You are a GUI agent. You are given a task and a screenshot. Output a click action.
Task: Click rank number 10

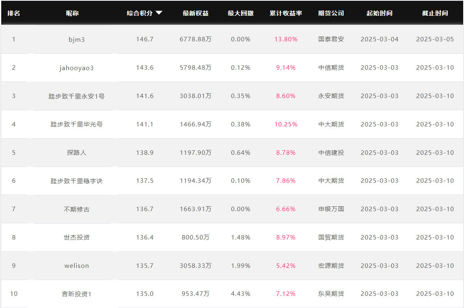click(14, 294)
